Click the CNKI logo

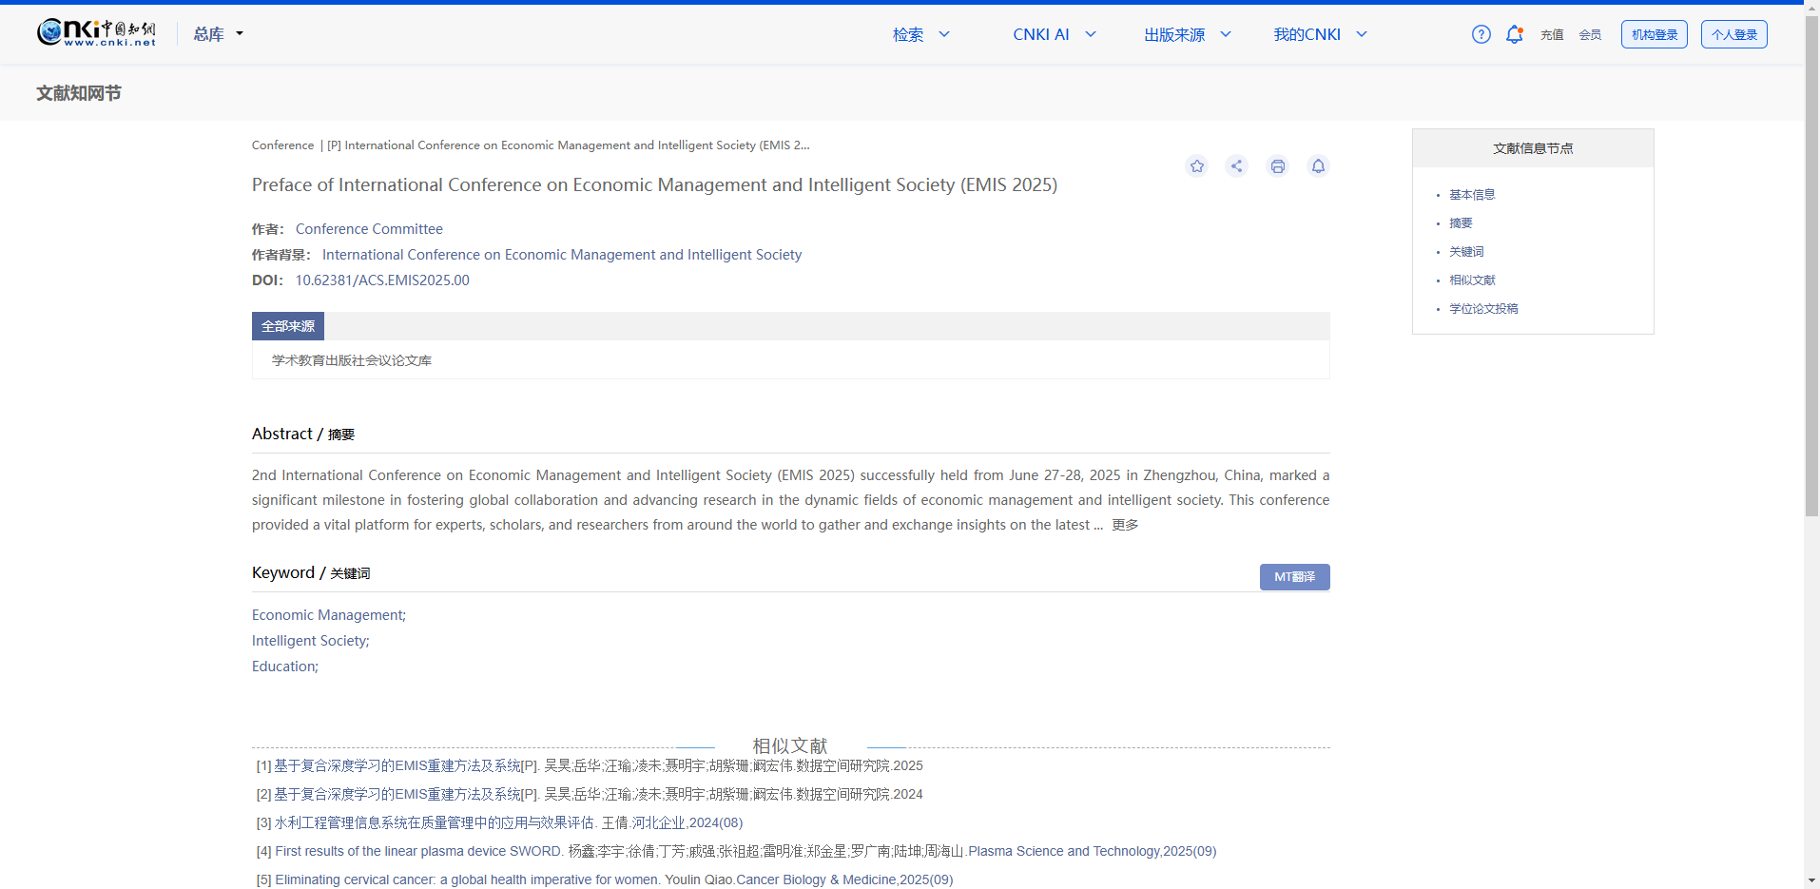[96, 33]
